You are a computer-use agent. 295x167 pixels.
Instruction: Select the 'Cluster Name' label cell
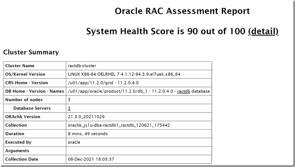click(x=35, y=66)
